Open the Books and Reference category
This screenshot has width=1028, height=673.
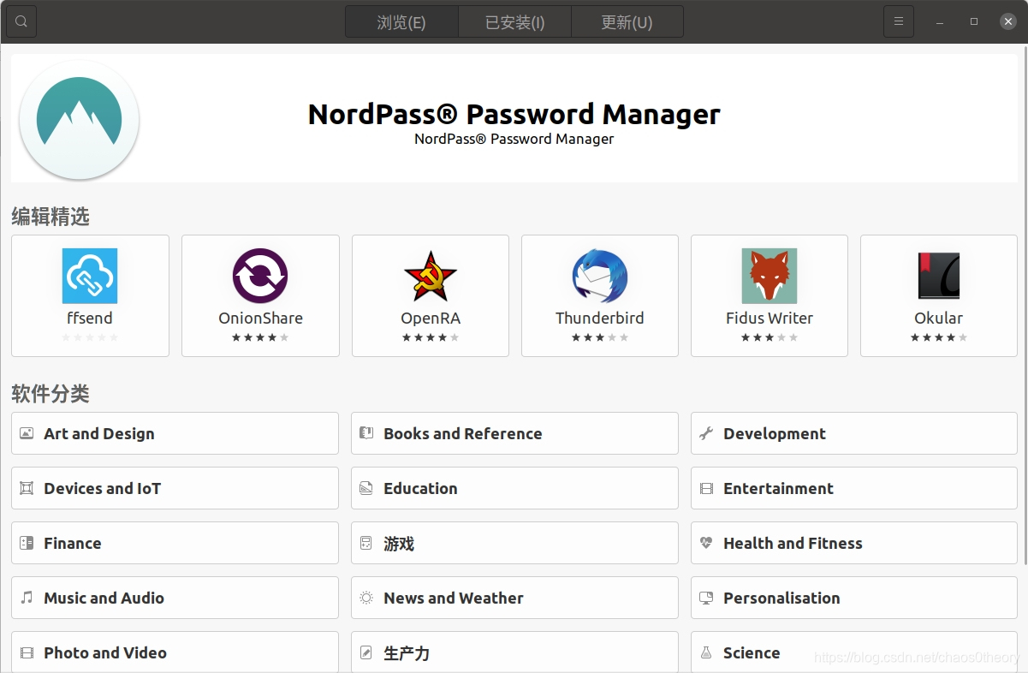(514, 433)
